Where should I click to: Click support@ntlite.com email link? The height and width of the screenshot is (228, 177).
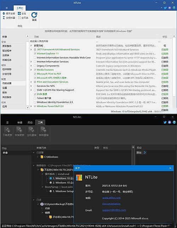point(114,210)
